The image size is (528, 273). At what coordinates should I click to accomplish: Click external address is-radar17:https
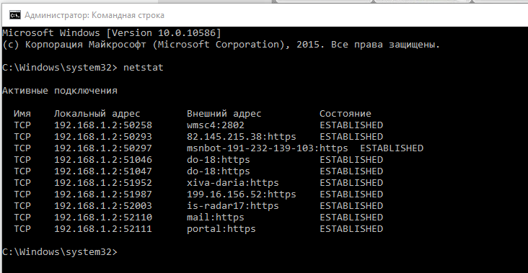233,205
